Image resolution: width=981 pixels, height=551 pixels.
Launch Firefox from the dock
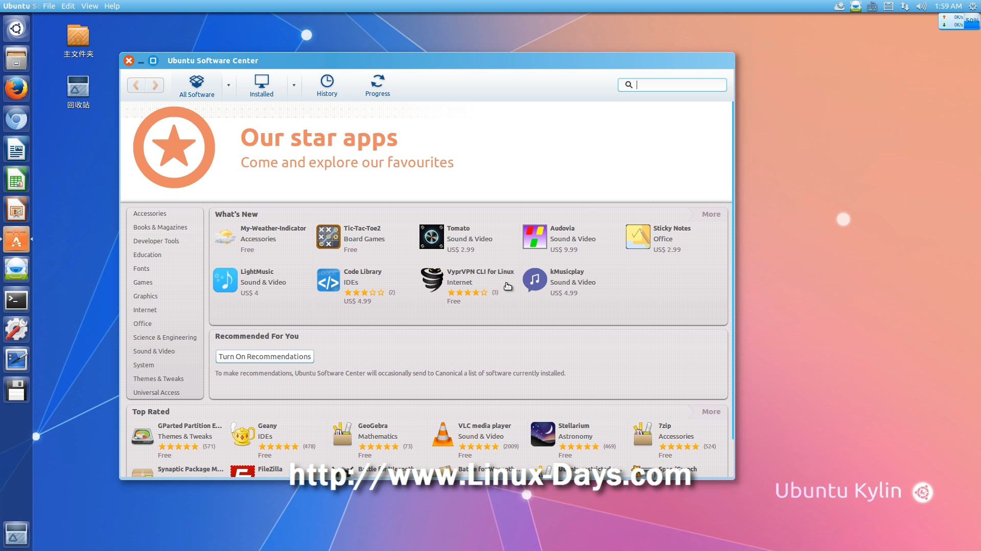[x=16, y=89]
